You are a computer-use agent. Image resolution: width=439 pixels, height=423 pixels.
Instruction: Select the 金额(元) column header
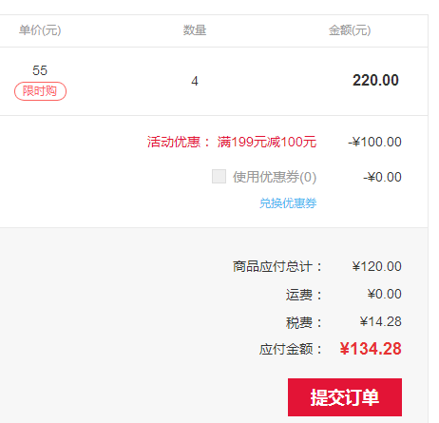coord(350,30)
